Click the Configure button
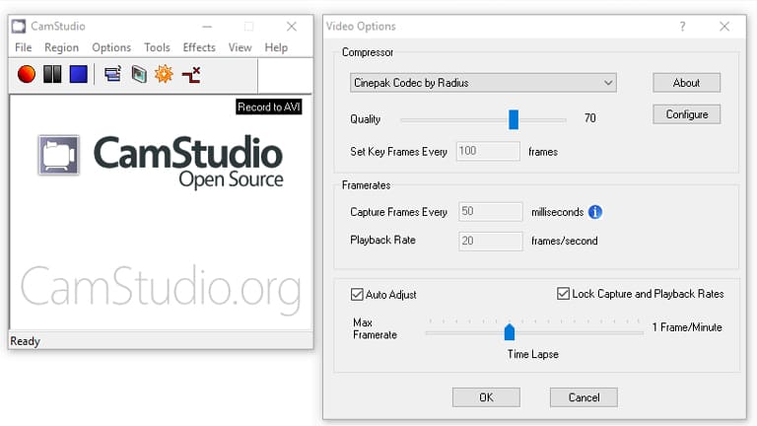Screen dimensions: 757x426 click(686, 114)
